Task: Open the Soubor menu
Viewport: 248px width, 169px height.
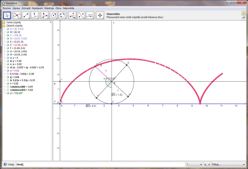Action: coord(7,8)
